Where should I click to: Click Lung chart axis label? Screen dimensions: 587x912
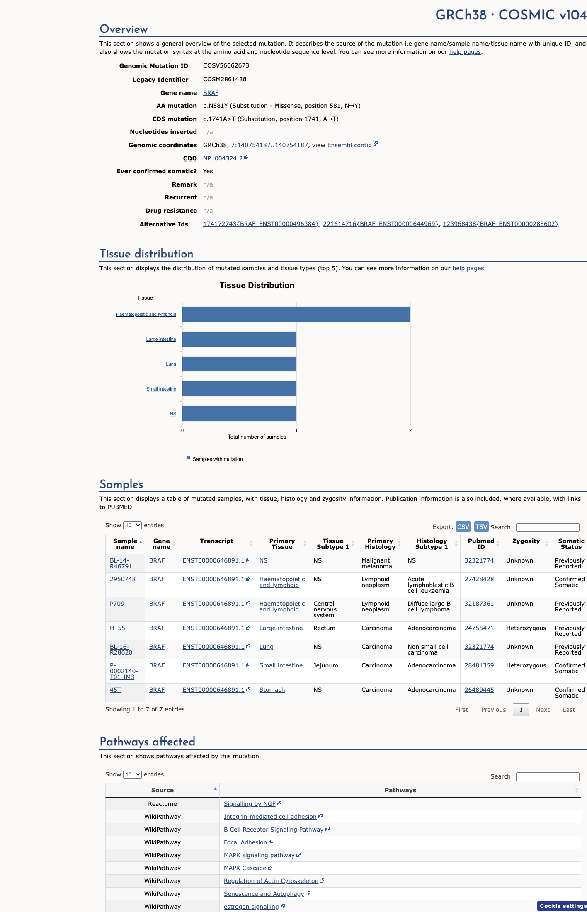coord(171,364)
